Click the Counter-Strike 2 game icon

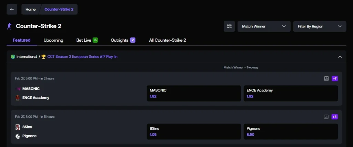coord(9,26)
